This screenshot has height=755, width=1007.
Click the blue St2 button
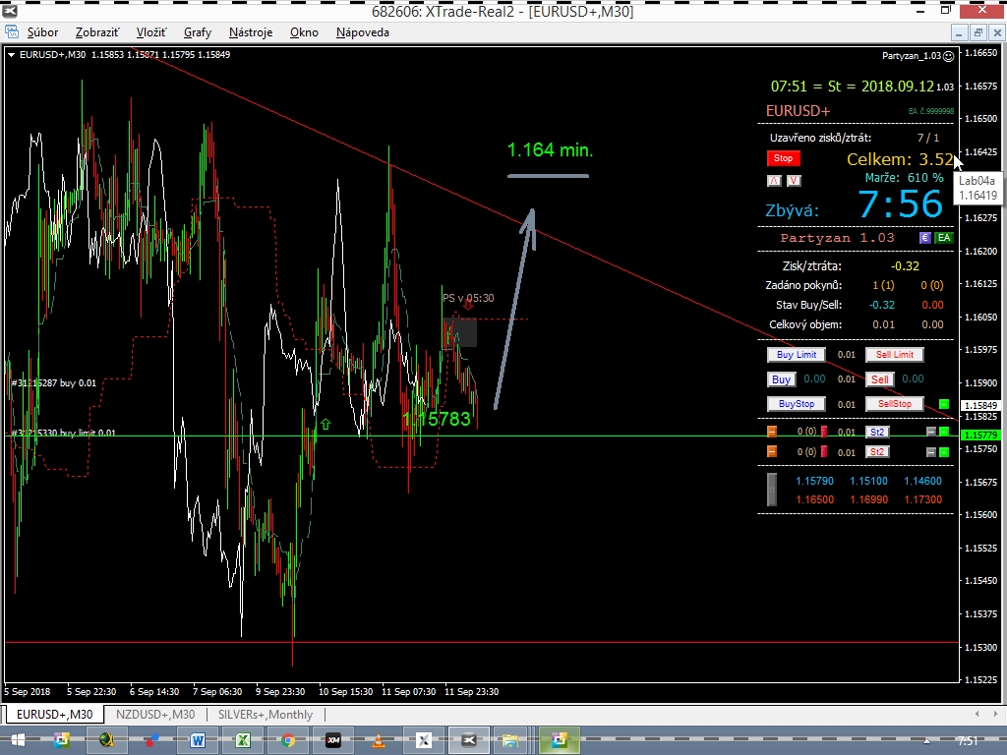tap(877, 432)
